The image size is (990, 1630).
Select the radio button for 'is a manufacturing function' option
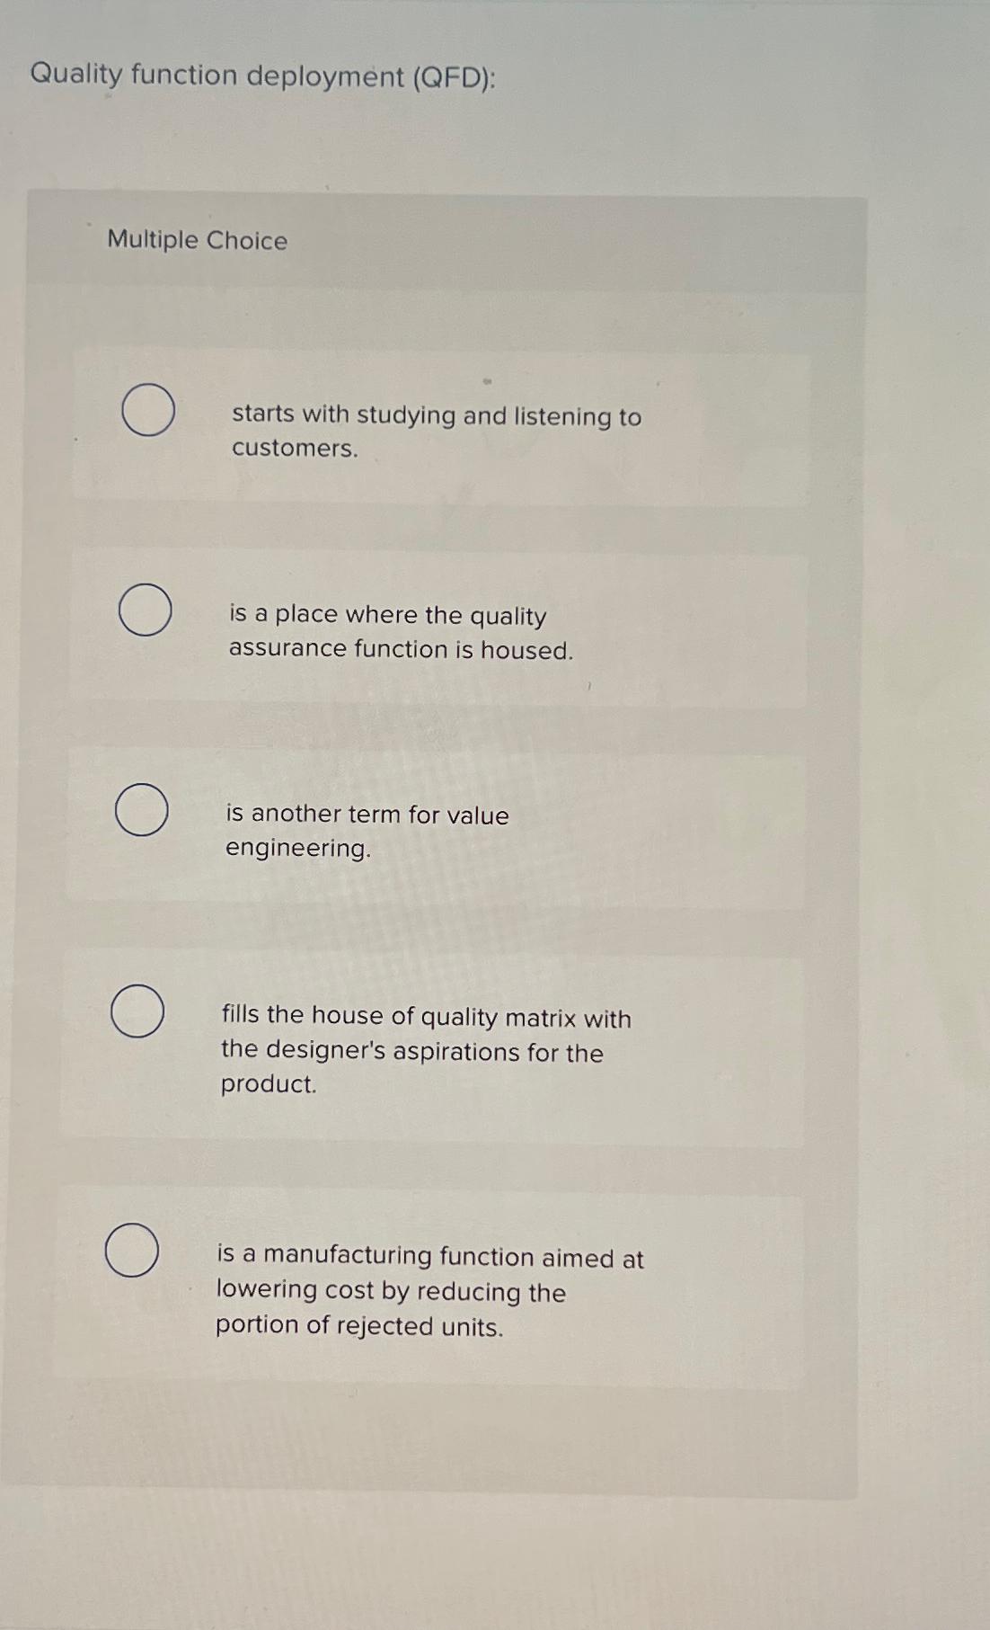click(x=132, y=1251)
